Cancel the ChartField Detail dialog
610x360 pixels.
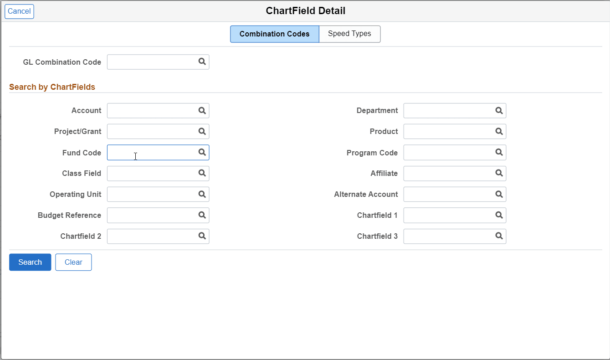[19, 11]
